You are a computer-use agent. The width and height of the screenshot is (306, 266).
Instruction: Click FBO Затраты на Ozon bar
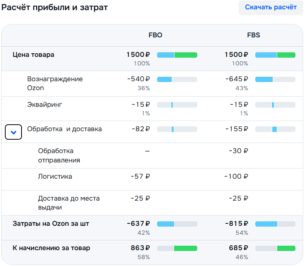[177, 224]
